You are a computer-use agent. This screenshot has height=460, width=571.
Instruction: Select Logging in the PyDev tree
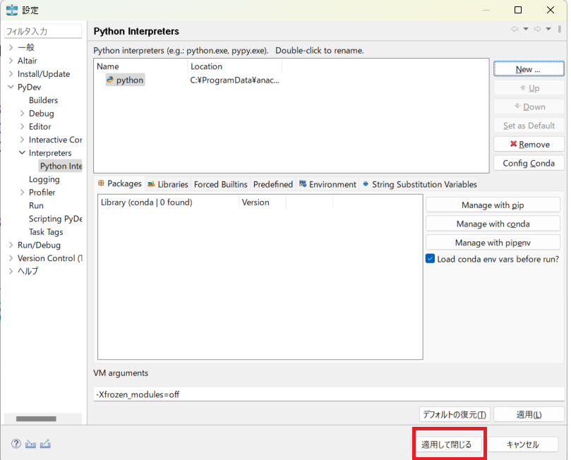pyautogui.click(x=44, y=179)
